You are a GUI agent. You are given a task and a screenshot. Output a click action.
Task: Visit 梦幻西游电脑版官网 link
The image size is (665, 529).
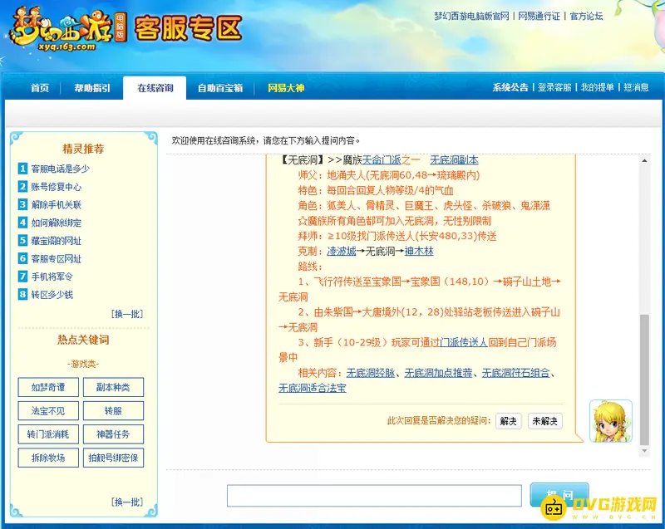pyautogui.click(x=471, y=16)
